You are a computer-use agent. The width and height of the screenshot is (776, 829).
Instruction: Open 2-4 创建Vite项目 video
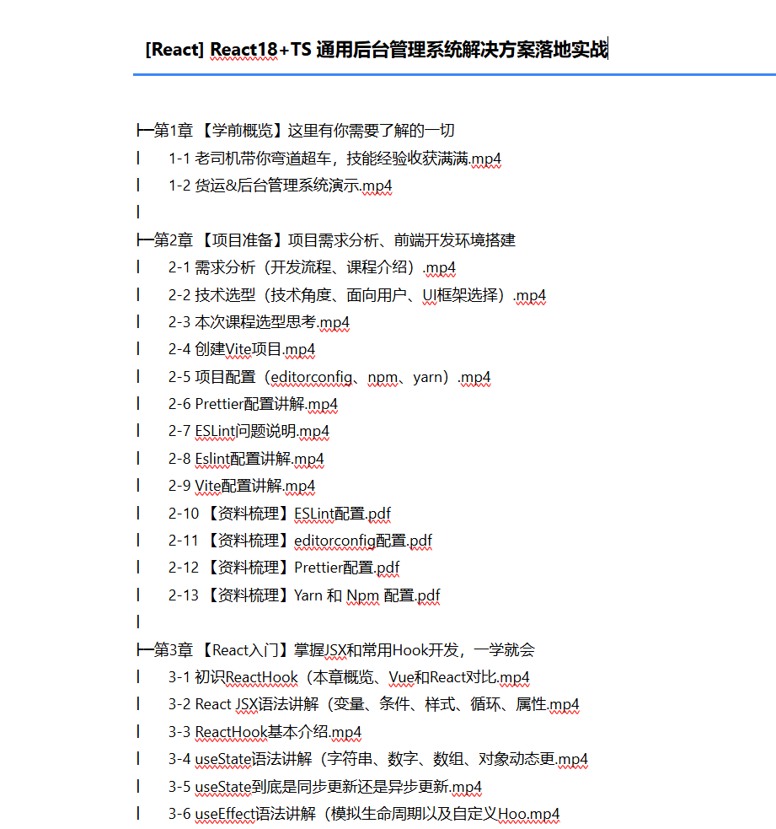point(250,349)
